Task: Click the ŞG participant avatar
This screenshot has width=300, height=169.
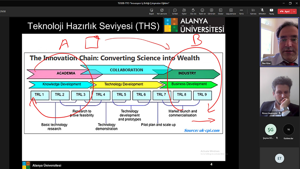Action: point(270,129)
